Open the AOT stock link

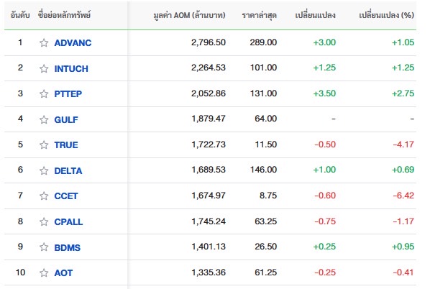(63, 272)
